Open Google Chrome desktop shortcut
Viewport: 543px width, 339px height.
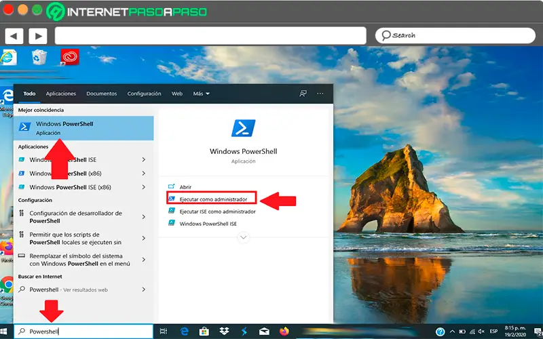(7, 290)
